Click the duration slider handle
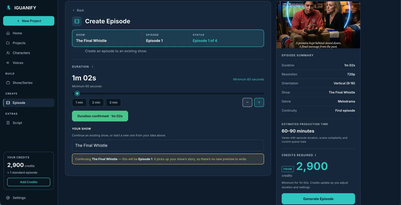 (x=77, y=93)
